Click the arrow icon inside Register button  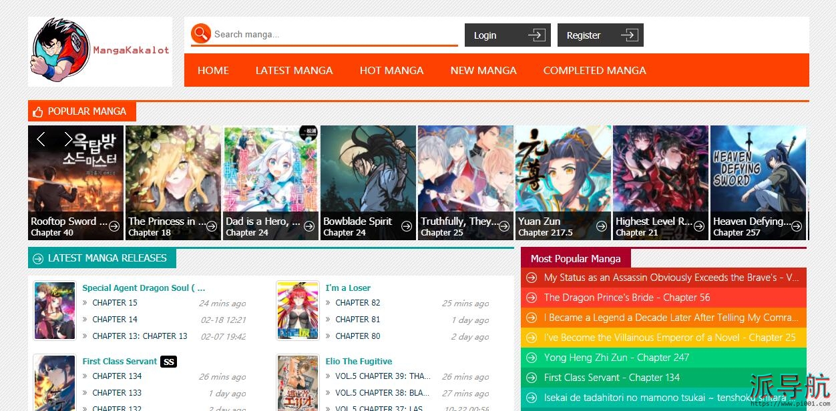point(629,35)
